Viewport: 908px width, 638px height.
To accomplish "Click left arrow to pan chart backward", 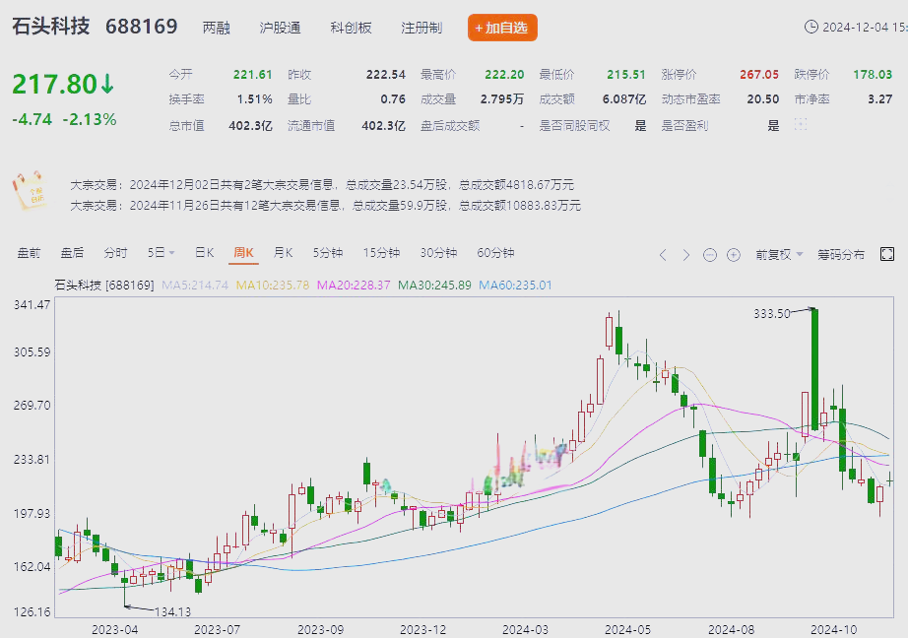I will [x=663, y=254].
